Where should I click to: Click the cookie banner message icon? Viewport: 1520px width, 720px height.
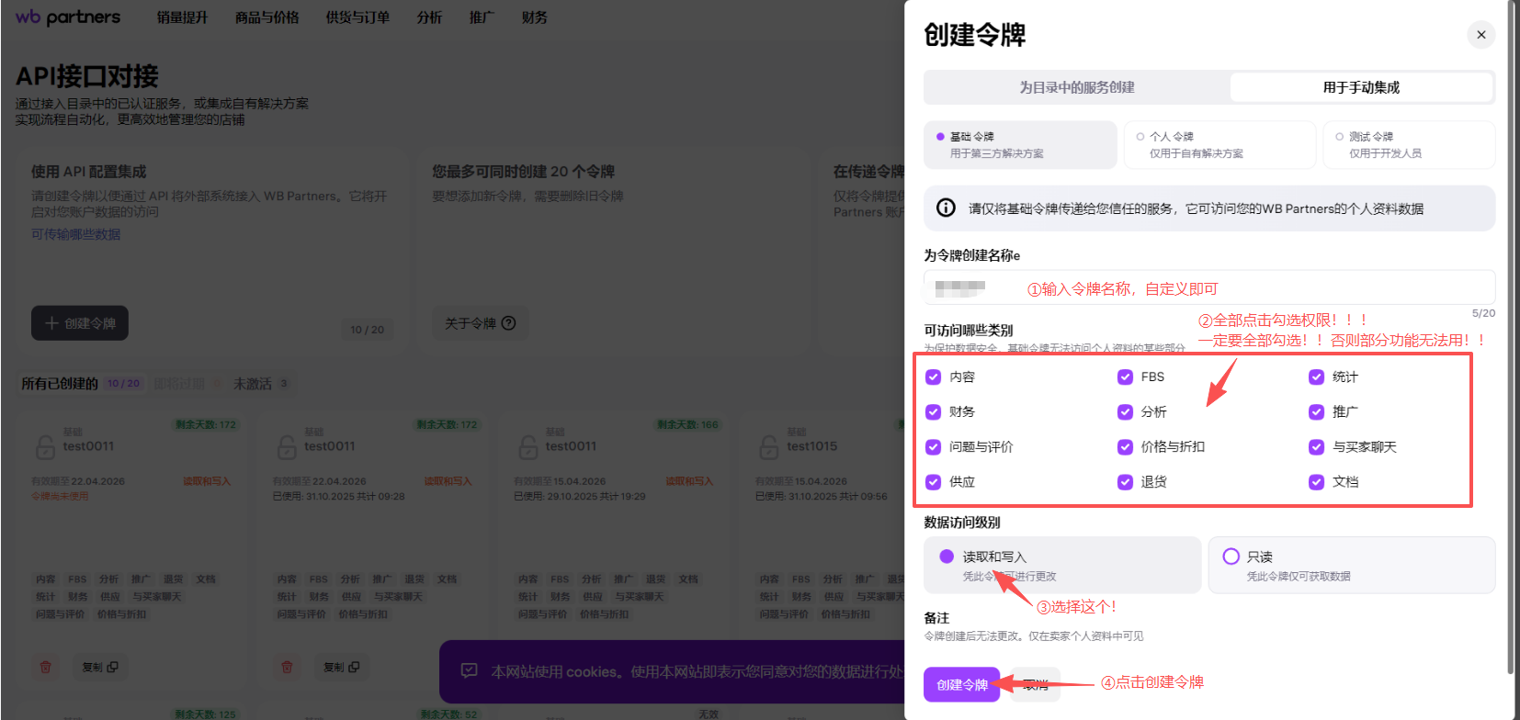pos(469,671)
